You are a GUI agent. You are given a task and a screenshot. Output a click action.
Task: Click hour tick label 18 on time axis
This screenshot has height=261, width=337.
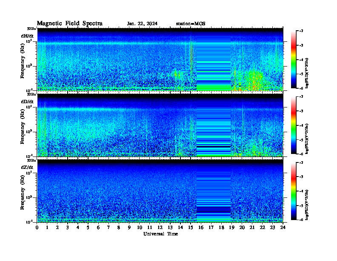pyautogui.click(x=221, y=227)
